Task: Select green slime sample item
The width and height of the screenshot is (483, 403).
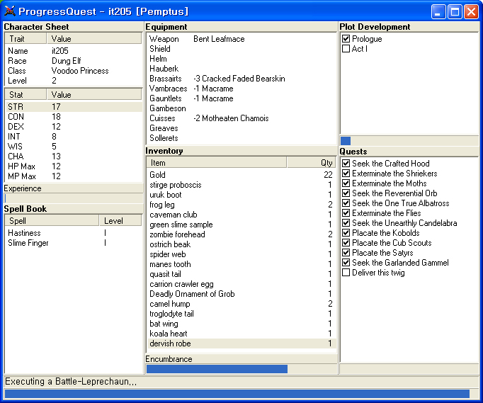Action: (x=241, y=225)
